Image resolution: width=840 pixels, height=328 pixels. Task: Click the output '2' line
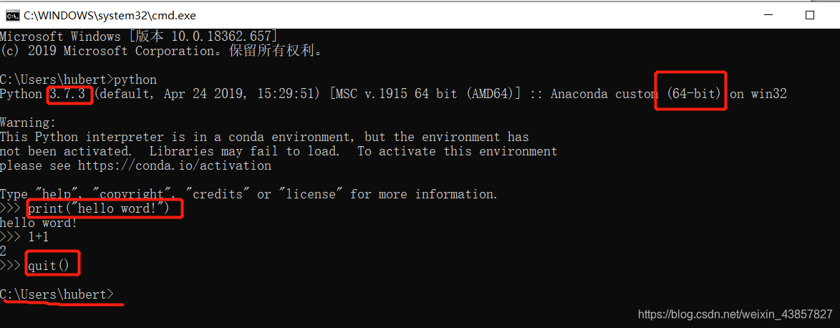pyautogui.click(x=4, y=251)
